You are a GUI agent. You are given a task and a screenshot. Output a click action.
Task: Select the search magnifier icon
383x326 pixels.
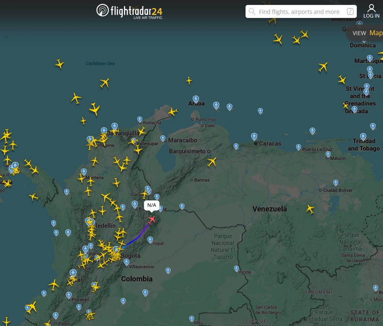tap(252, 11)
